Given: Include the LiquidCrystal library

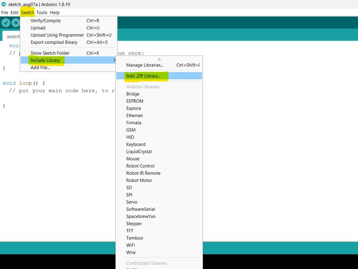Looking at the screenshot, I should (159, 151).
